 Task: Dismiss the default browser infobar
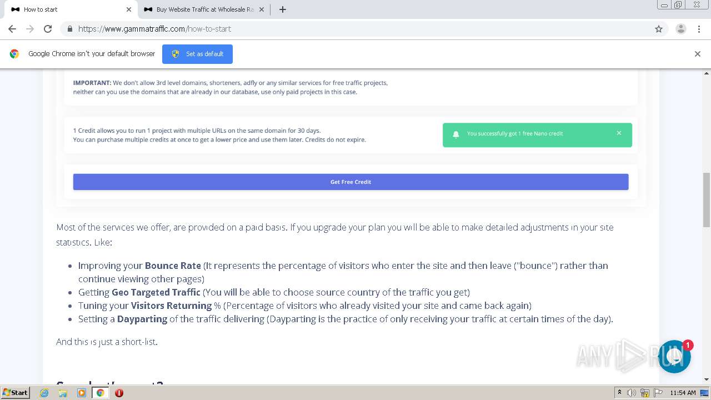point(698,54)
